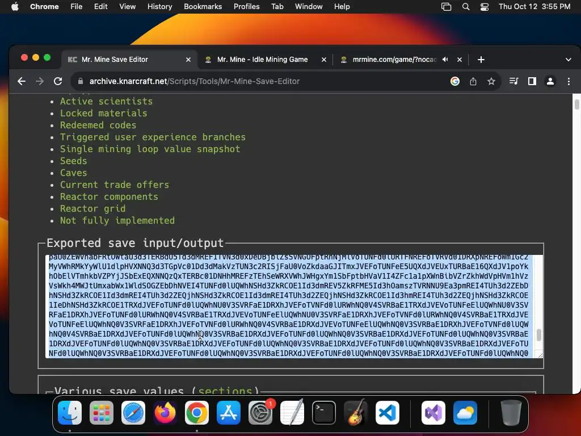Screen dimensions: 581x436
Task: Open Caves link
Action: [73, 173]
